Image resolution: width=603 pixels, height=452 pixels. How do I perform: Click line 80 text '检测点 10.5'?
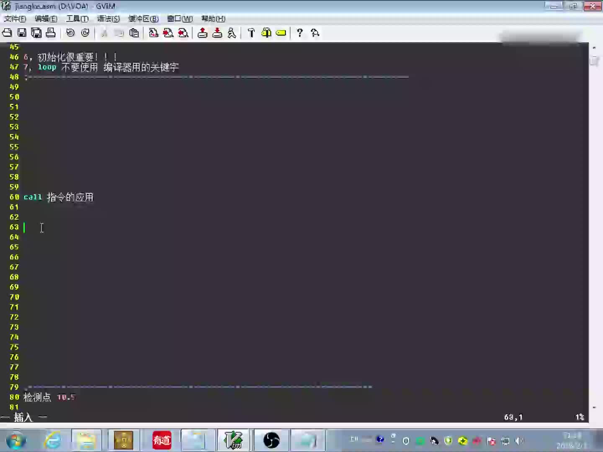(x=49, y=397)
